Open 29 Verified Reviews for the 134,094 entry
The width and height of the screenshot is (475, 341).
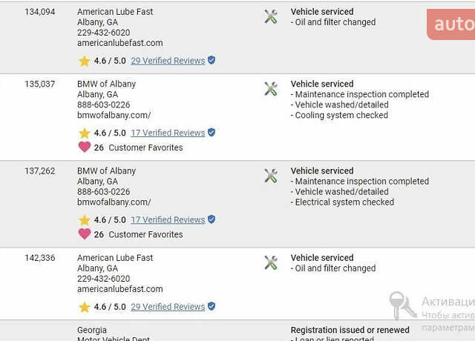(x=168, y=61)
